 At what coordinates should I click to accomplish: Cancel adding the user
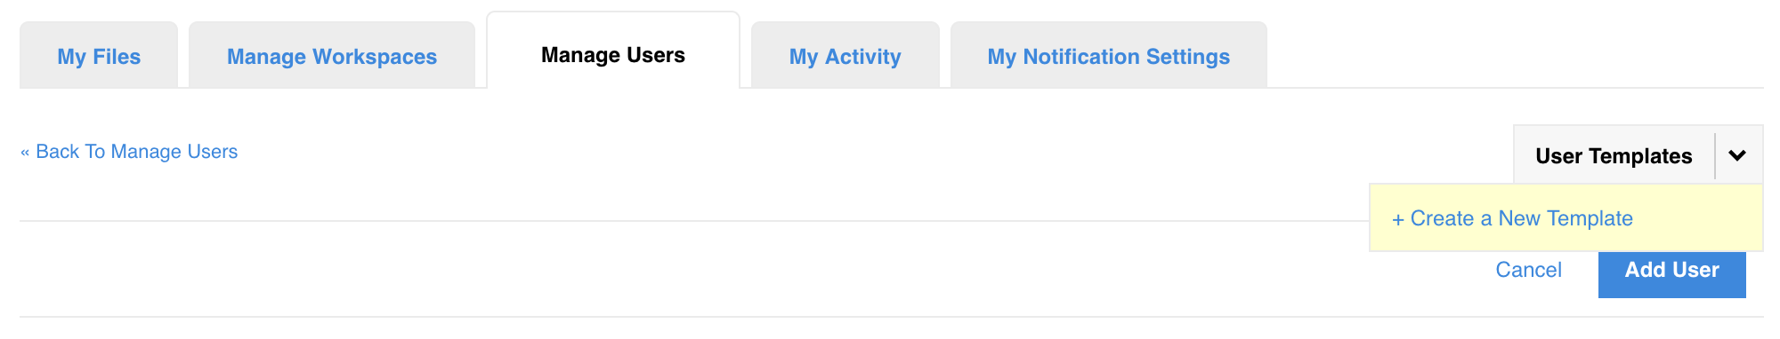pyautogui.click(x=1528, y=270)
